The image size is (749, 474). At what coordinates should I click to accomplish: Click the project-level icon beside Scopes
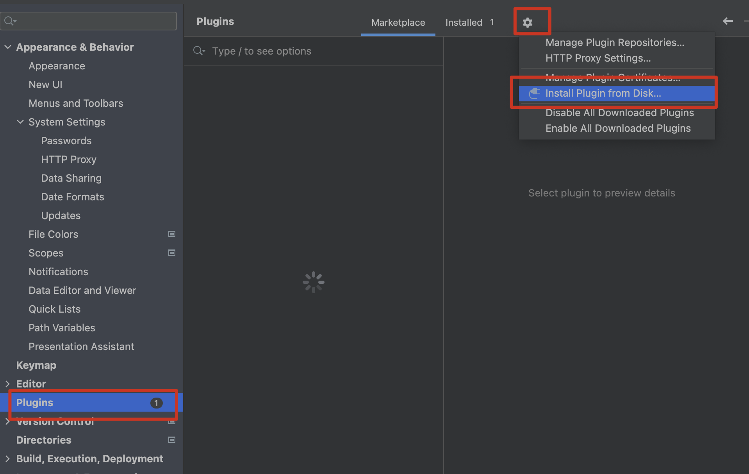click(x=171, y=253)
